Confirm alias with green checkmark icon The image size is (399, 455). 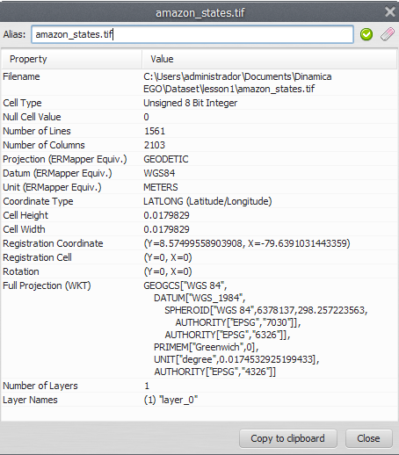tap(366, 34)
